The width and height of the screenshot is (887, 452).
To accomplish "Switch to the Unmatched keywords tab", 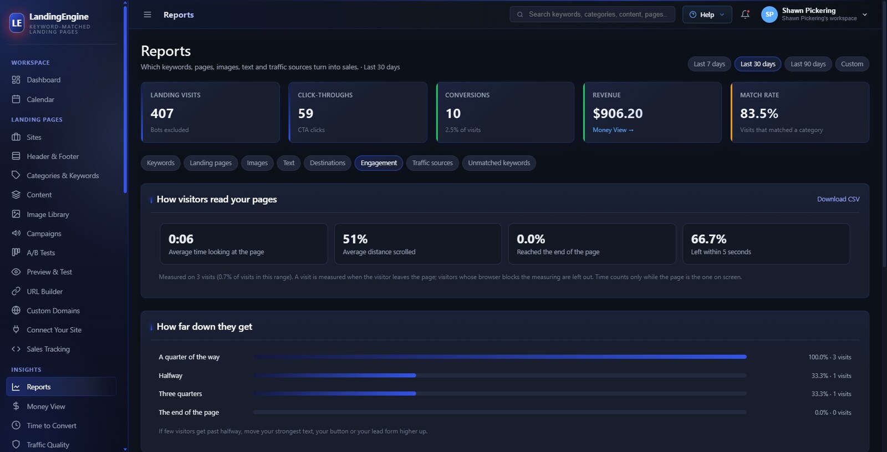I will [499, 163].
